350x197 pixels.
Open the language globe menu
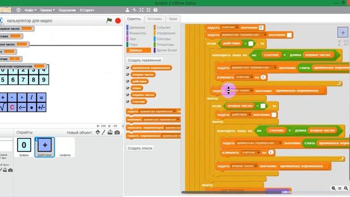(x=19, y=10)
